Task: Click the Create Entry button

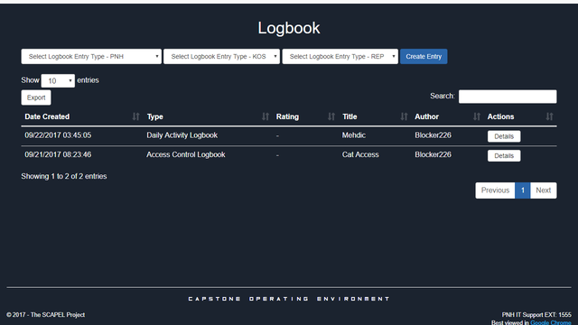Action: click(424, 56)
